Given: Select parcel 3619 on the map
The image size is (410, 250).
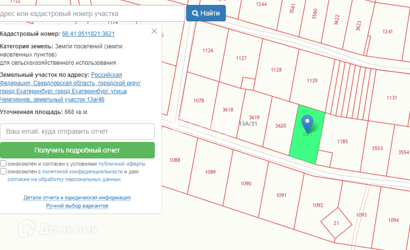Looking at the screenshot, I should [x=254, y=117].
